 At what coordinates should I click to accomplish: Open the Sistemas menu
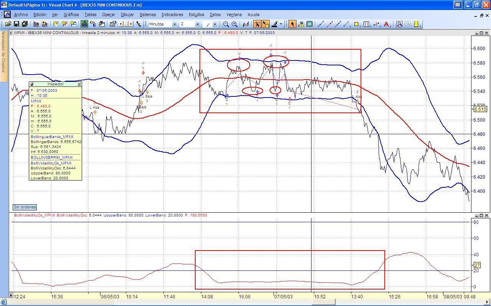(148, 15)
